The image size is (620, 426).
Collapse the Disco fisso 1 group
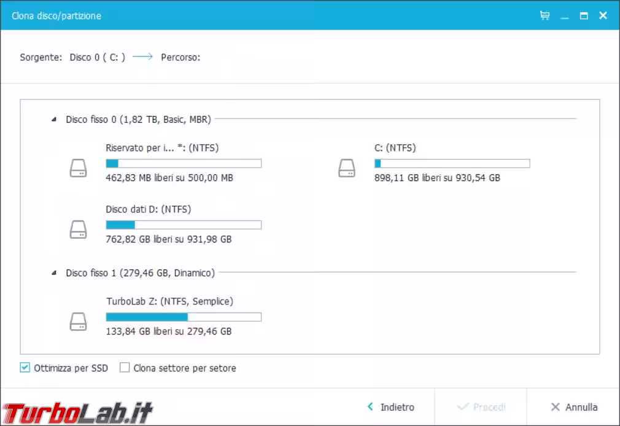coord(54,273)
